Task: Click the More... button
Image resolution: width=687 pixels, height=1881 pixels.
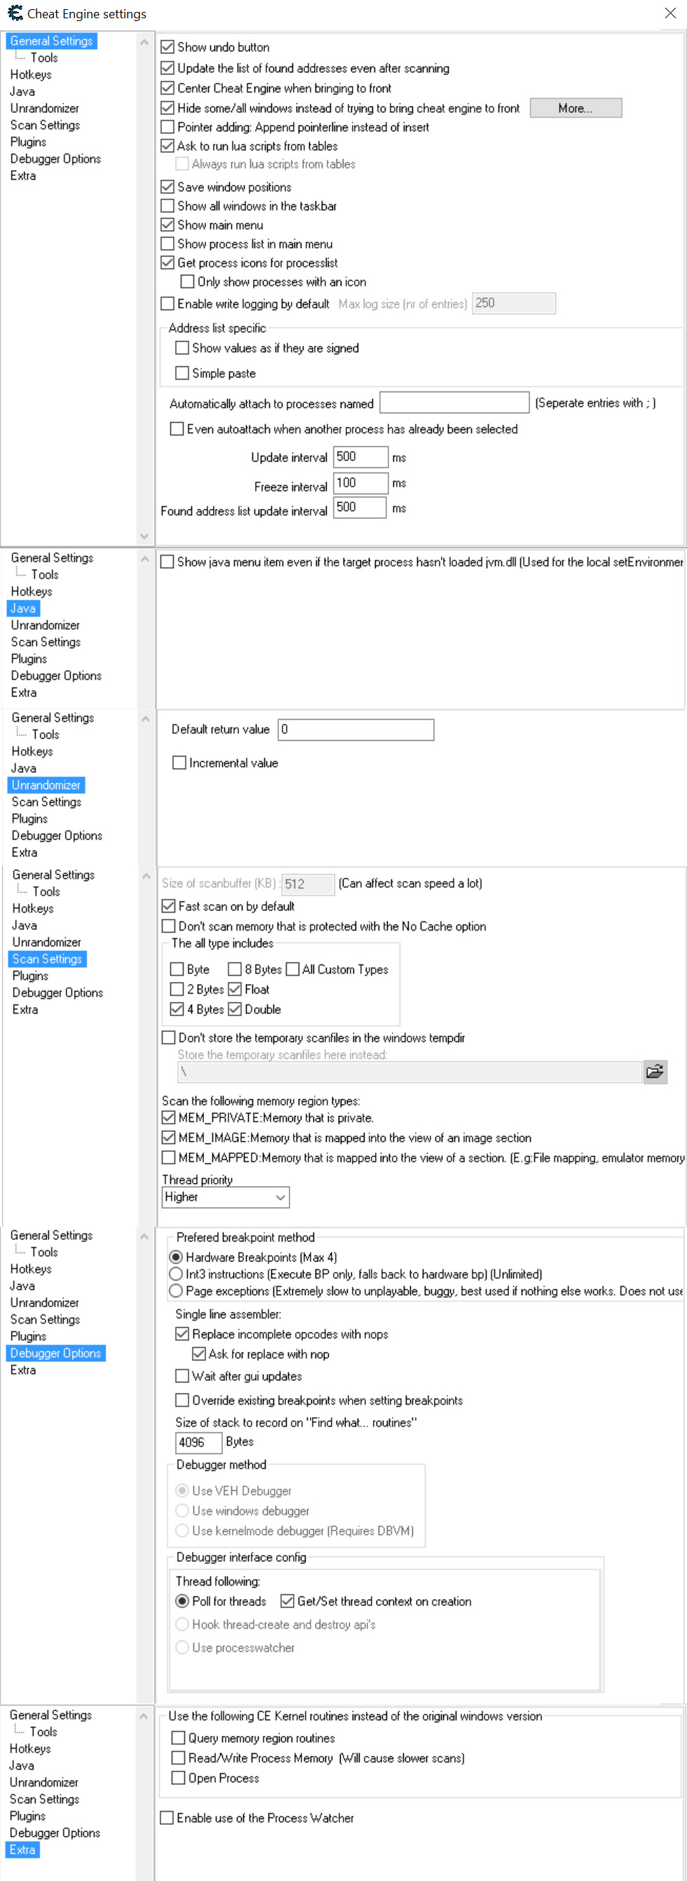Action: (x=576, y=108)
